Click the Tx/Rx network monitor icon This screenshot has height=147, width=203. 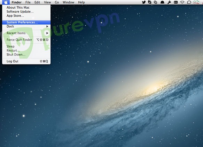(196, 2)
